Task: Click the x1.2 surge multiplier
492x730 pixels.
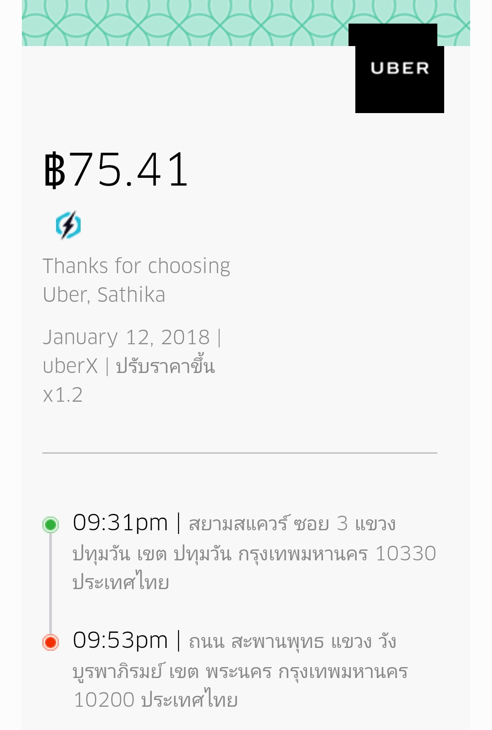Action: tap(63, 395)
